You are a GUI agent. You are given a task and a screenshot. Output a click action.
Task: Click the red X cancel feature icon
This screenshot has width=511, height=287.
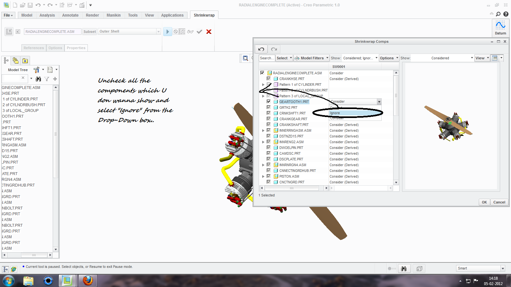(209, 32)
